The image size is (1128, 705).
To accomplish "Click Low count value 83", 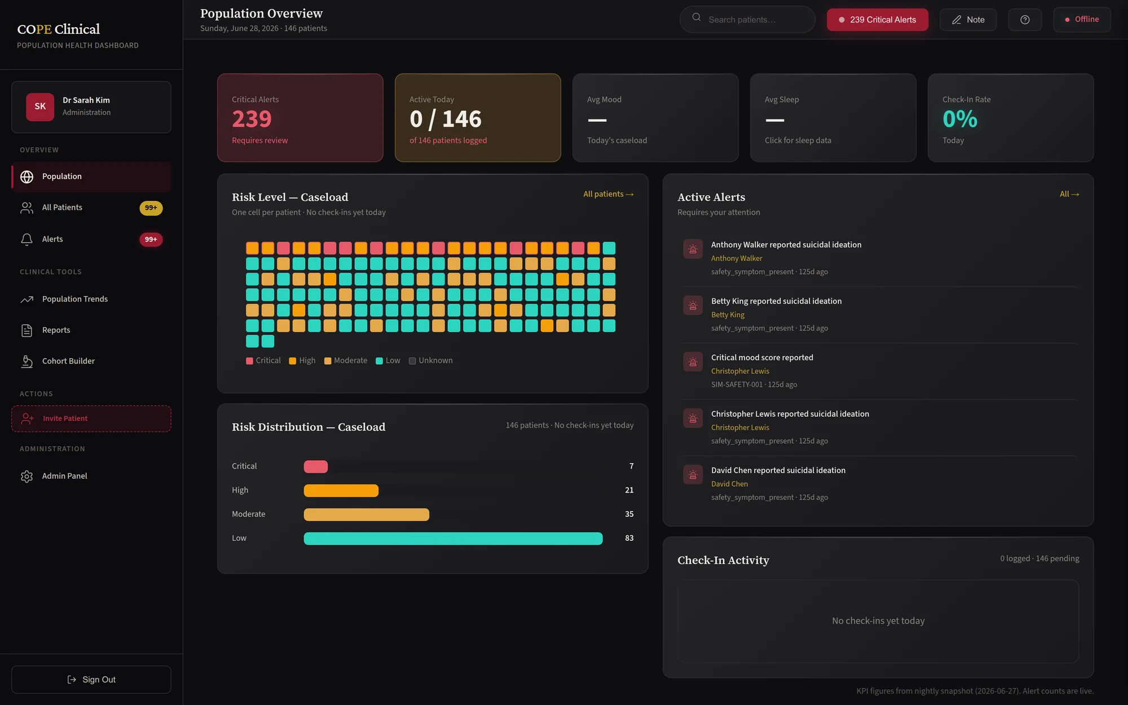I will pos(629,538).
